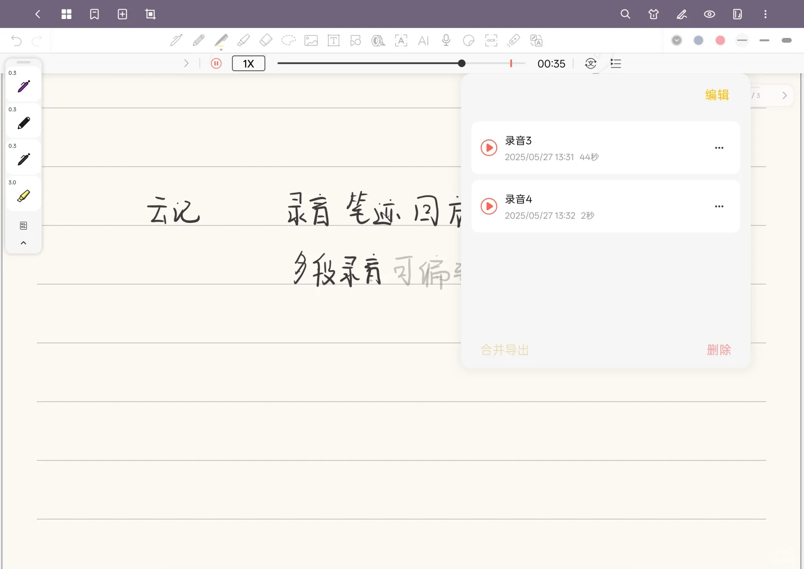Viewport: 804px width, 569px height.
Task: Choose the blue-gray color swatch
Action: click(699, 41)
